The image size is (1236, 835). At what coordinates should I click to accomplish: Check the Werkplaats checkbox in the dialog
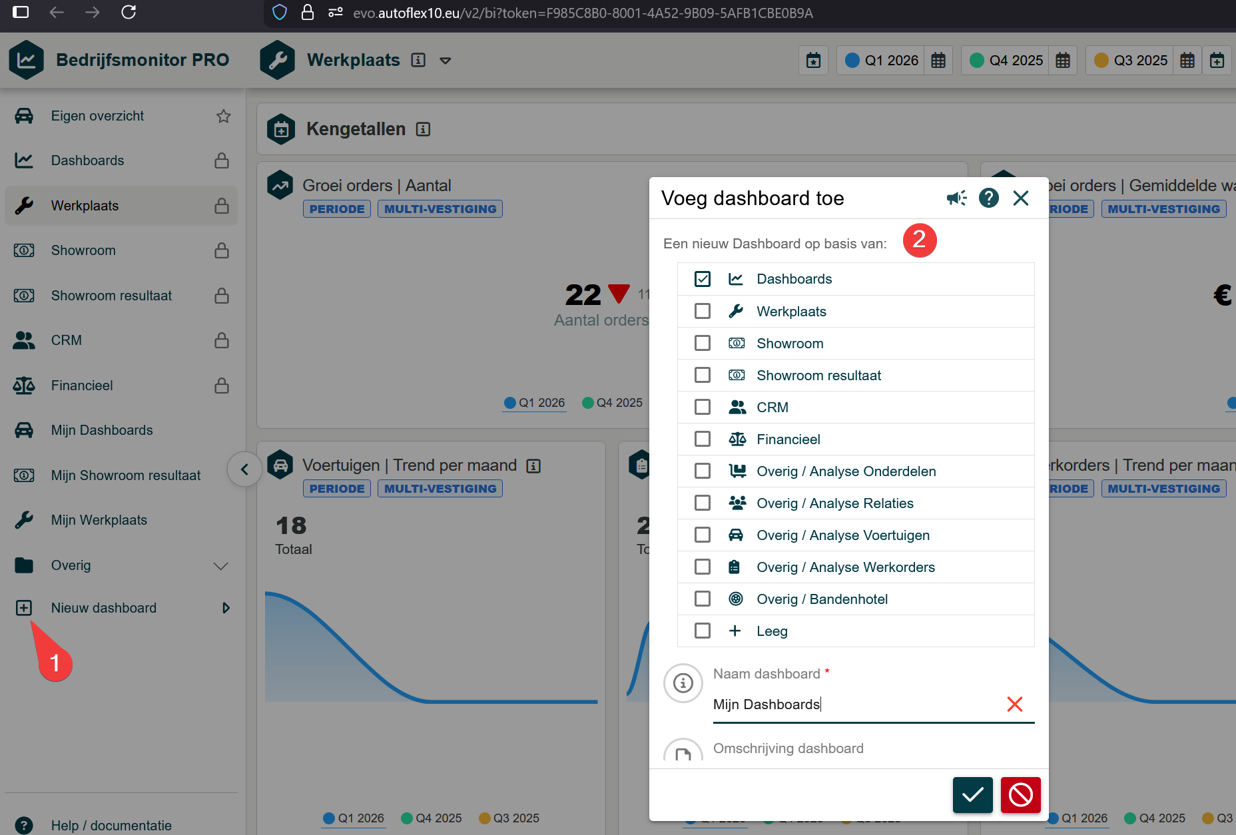[702, 311]
